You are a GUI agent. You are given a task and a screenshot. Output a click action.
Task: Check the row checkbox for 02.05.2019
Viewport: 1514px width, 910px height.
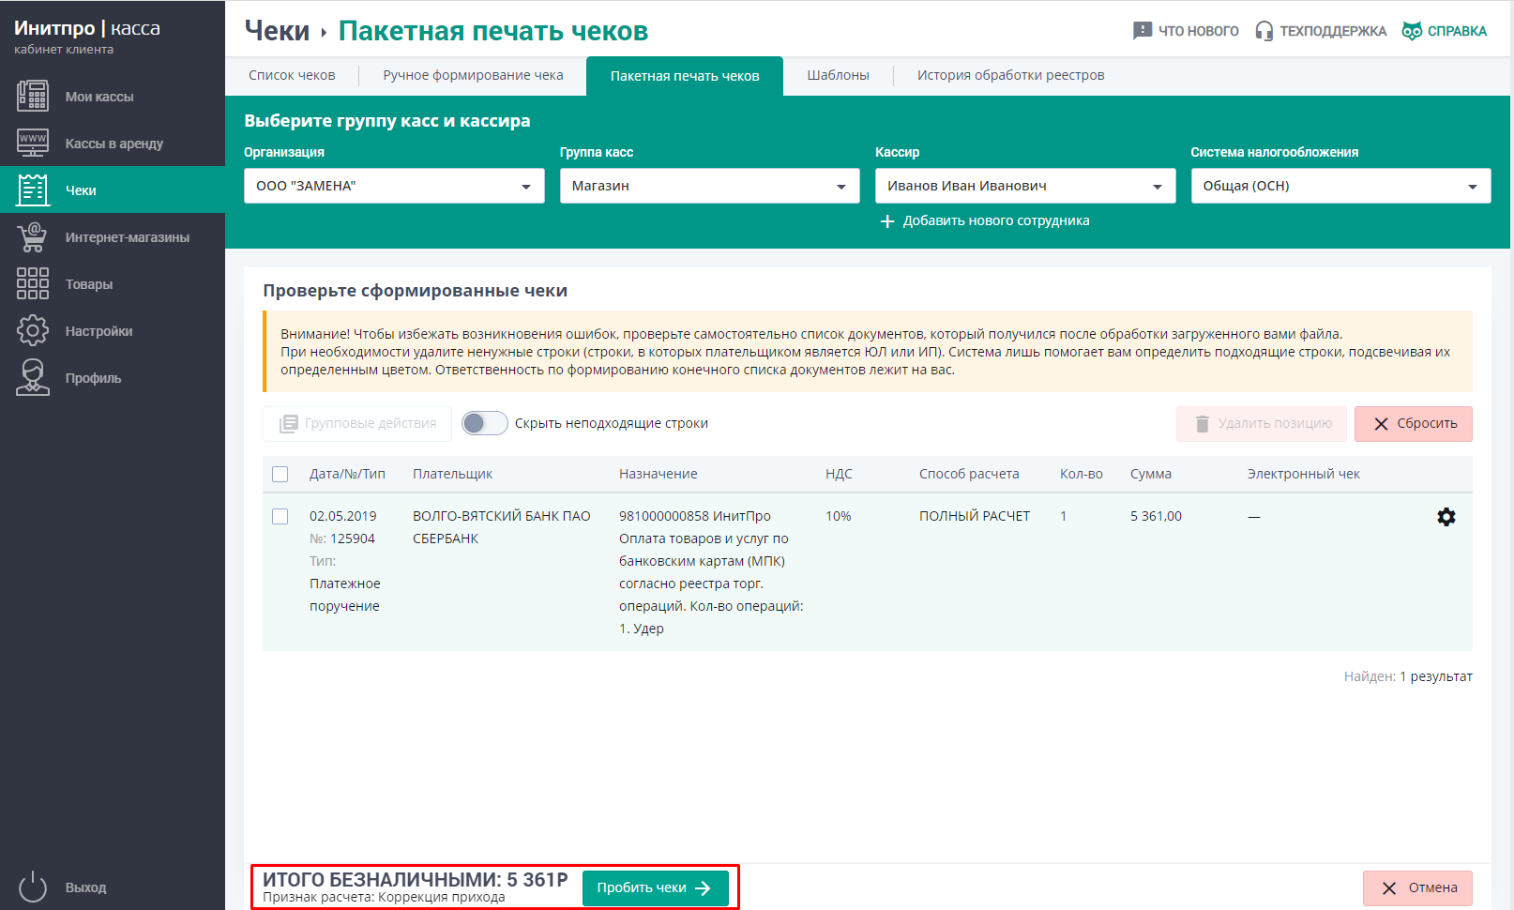click(280, 516)
